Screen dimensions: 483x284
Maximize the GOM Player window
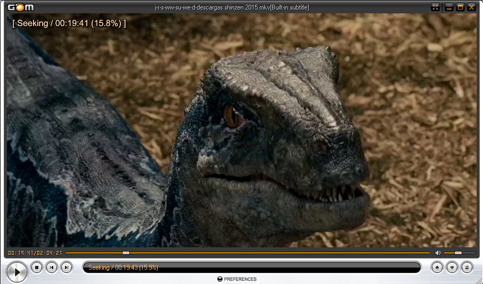(460, 7)
